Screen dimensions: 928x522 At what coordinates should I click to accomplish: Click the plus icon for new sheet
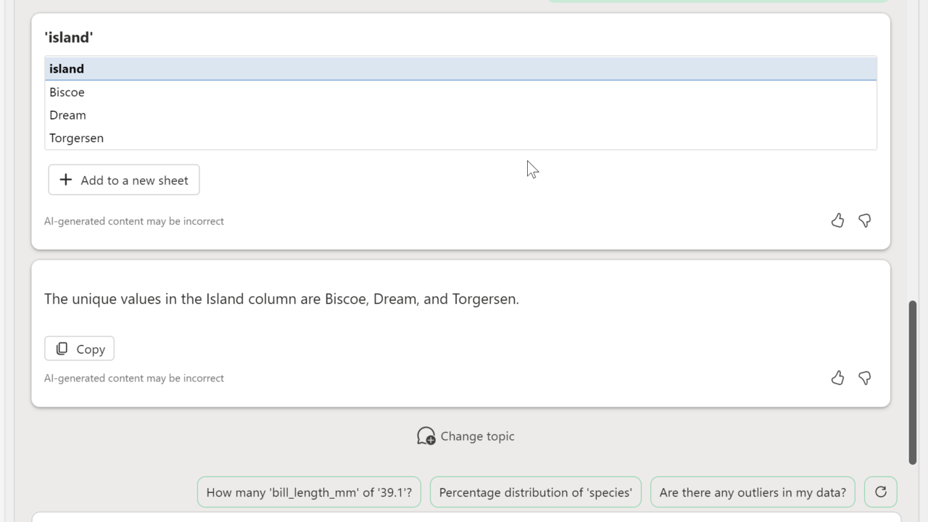(66, 180)
